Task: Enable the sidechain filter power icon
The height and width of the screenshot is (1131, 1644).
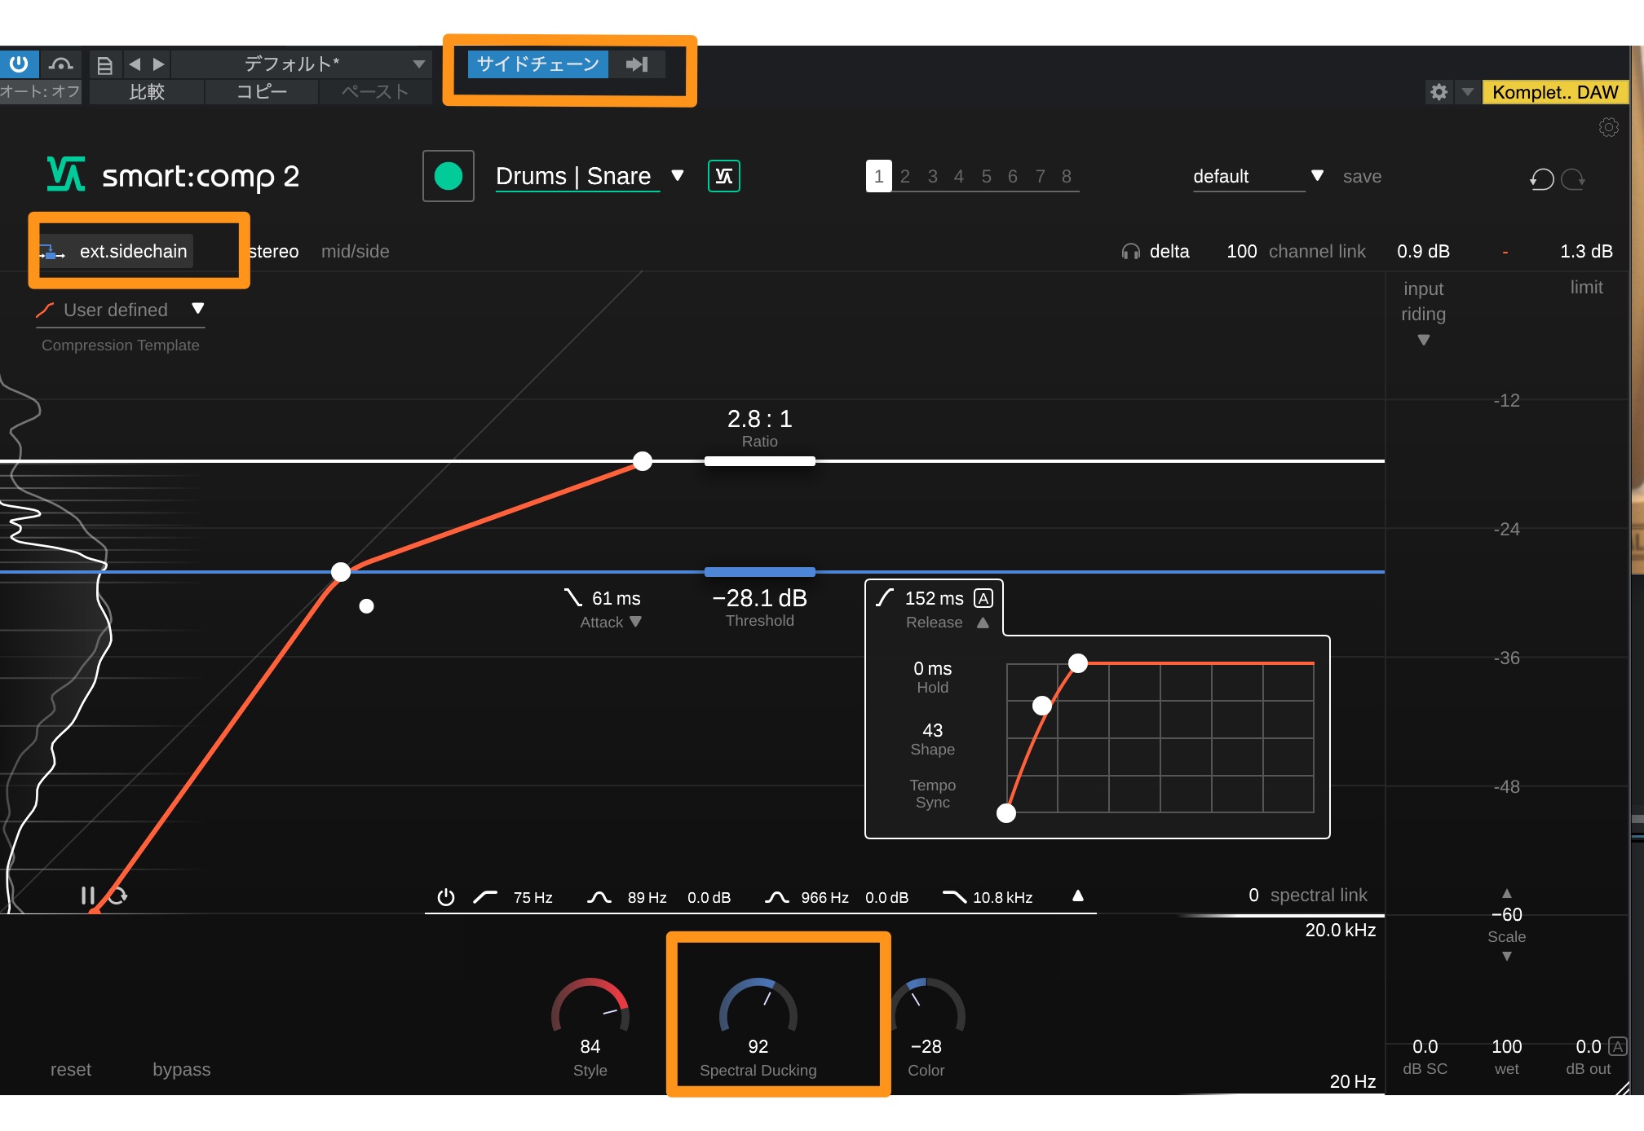Action: pos(445,897)
